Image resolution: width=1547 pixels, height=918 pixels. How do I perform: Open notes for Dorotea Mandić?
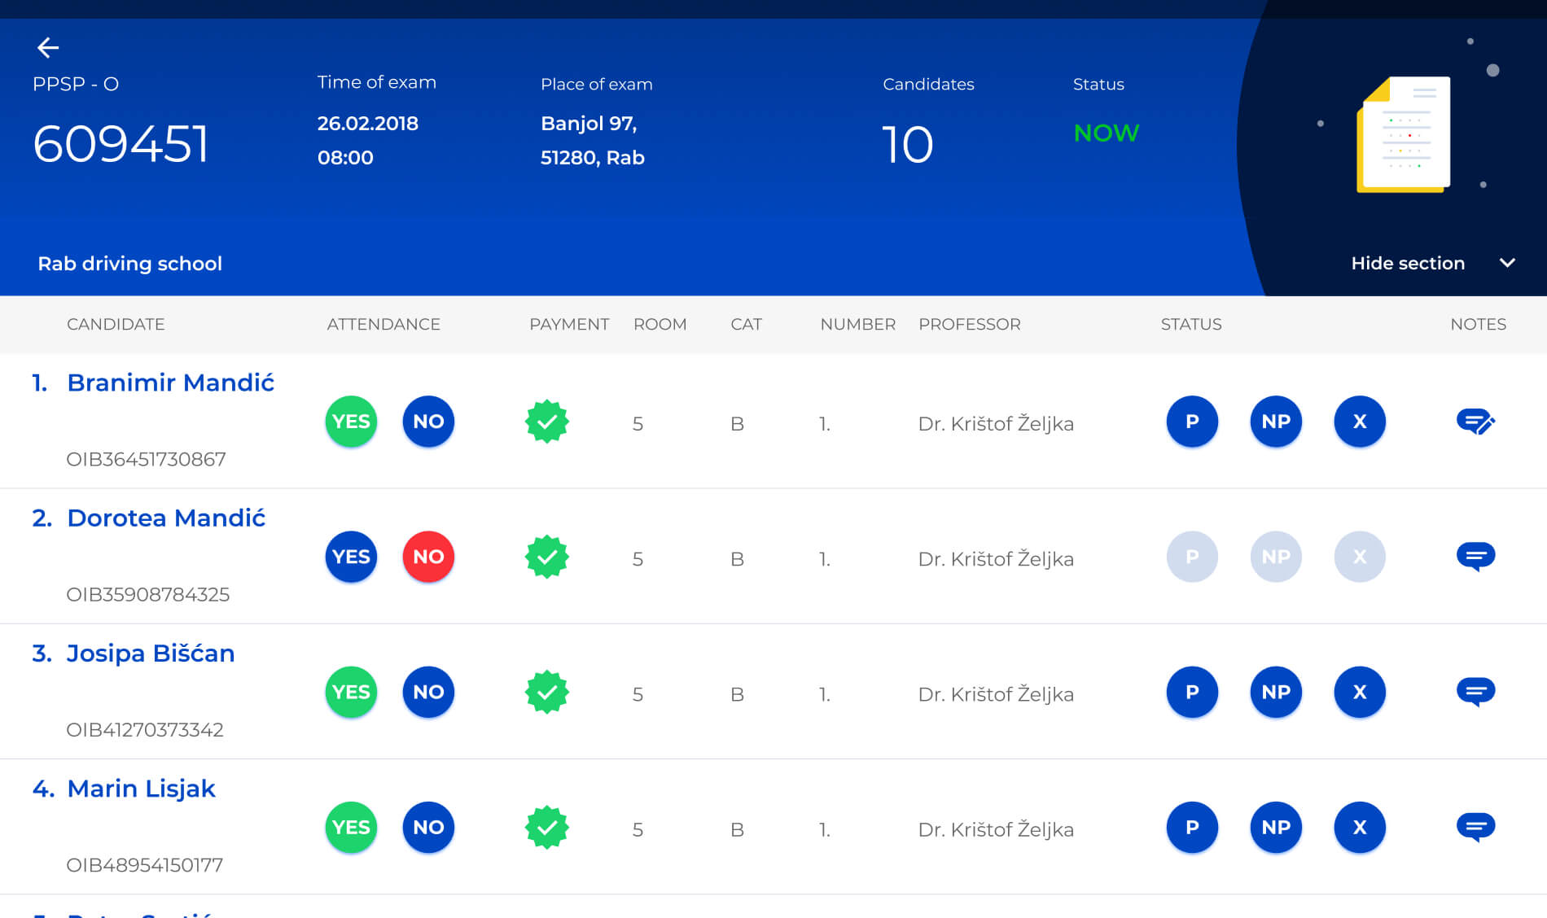(1475, 557)
